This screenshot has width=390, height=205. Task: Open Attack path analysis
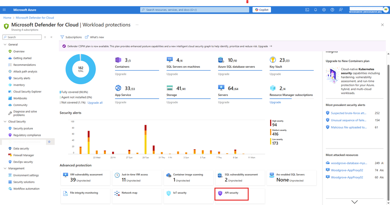coord(25,72)
